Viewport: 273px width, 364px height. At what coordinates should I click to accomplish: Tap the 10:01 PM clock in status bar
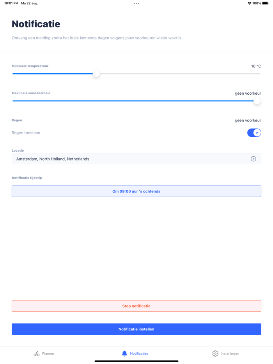point(11,4)
